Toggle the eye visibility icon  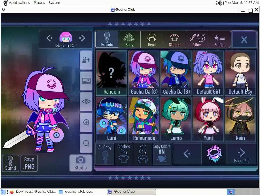pyautogui.click(x=86, y=102)
